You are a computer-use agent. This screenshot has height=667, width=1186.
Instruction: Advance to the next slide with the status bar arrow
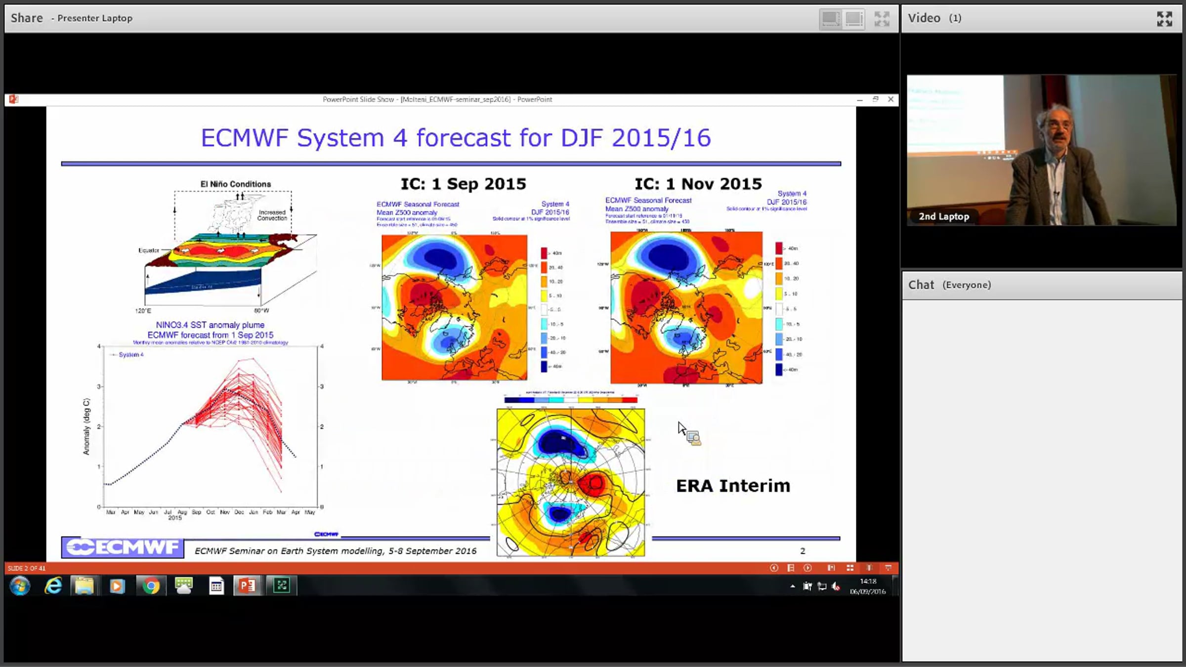click(807, 568)
